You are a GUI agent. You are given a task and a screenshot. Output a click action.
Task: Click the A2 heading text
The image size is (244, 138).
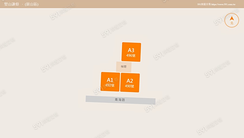pos(130,81)
